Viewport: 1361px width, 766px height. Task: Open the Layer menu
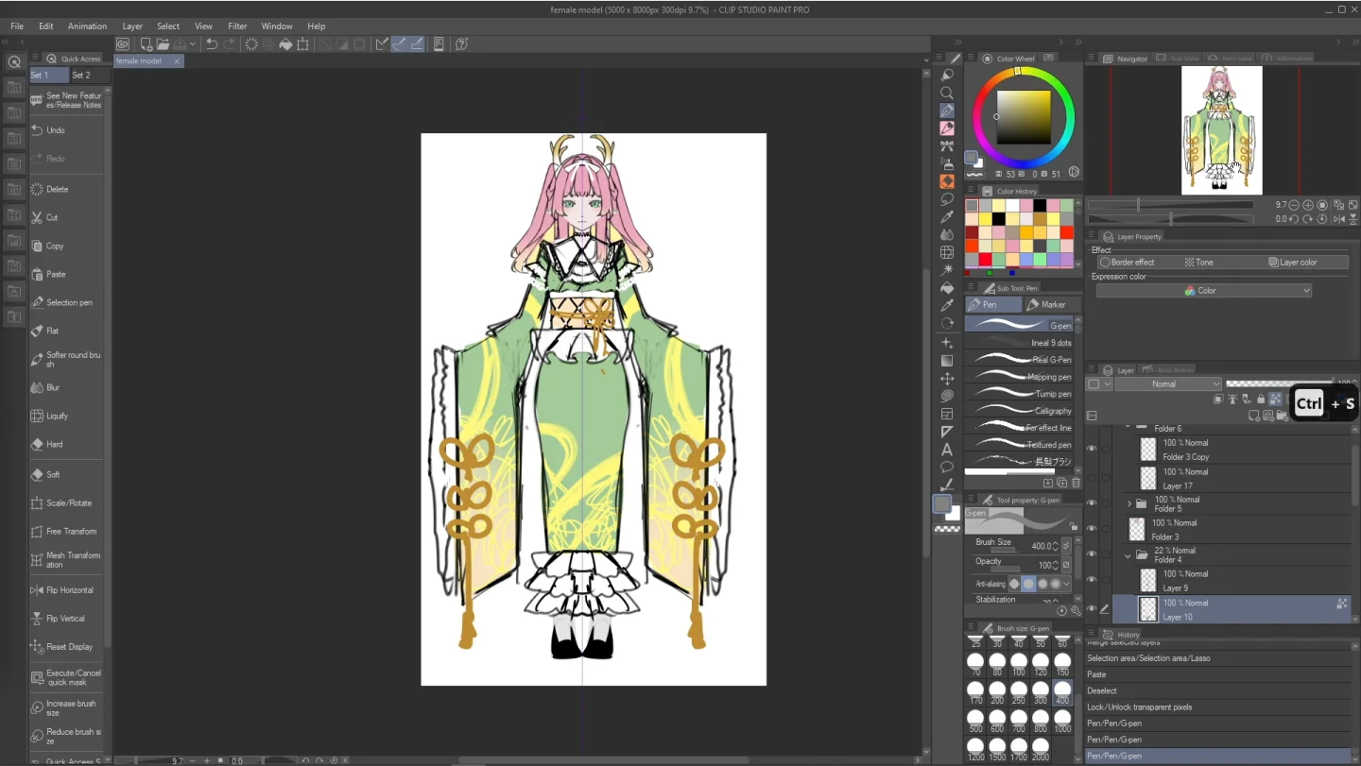(x=132, y=26)
